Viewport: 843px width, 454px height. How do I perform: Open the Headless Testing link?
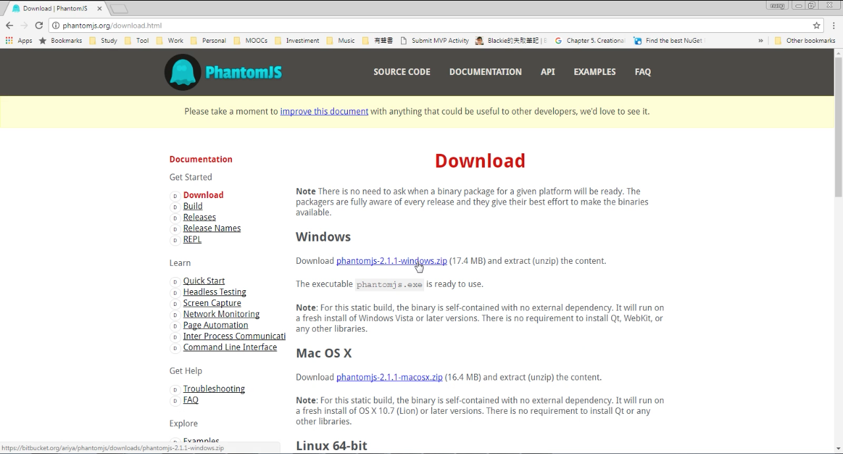tap(214, 293)
